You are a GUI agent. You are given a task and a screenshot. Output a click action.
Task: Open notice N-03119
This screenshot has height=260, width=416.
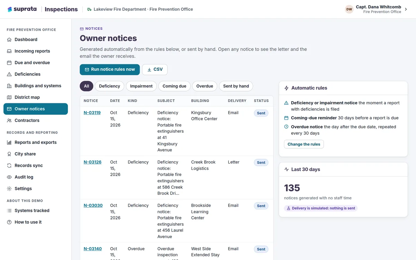pos(92,113)
